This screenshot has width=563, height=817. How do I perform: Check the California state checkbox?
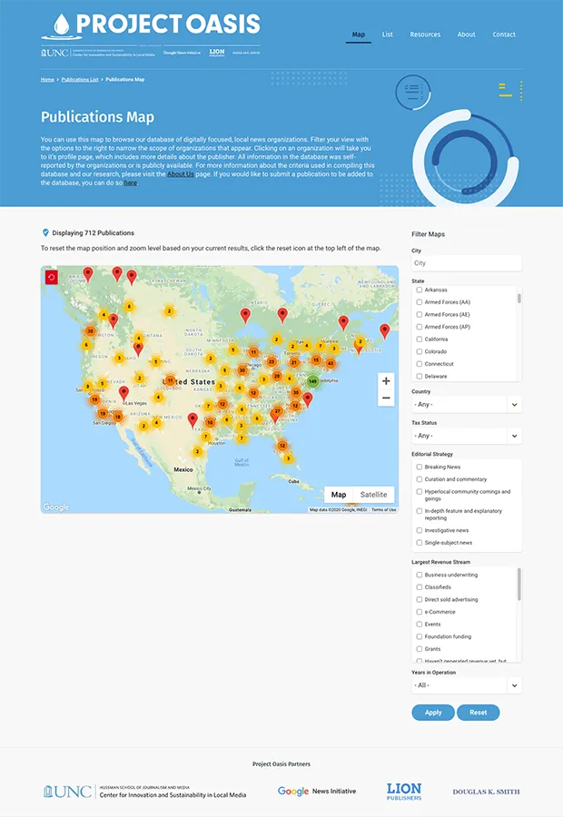(x=420, y=340)
